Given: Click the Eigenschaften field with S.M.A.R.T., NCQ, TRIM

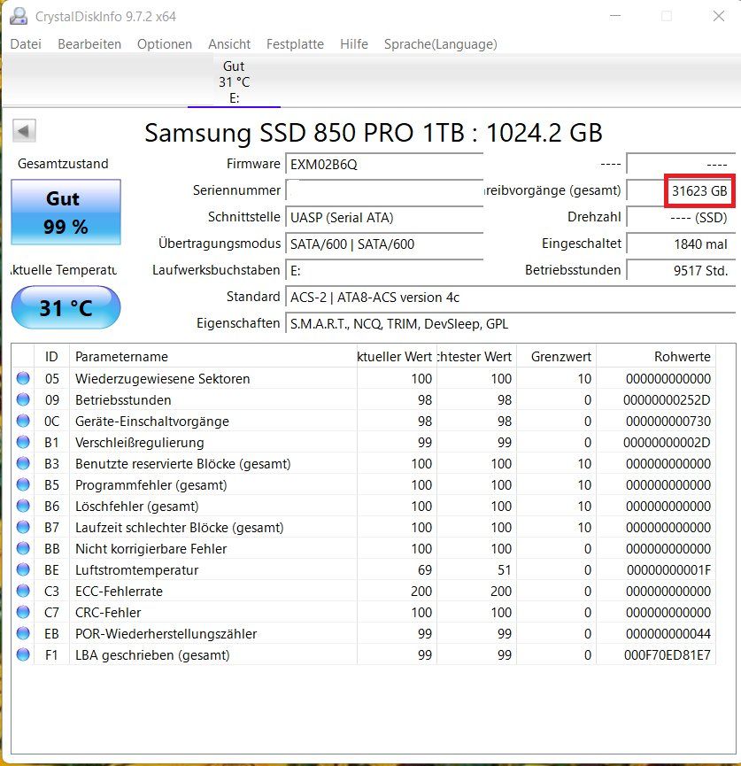Looking at the screenshot, I should click(x=511, y=324).
